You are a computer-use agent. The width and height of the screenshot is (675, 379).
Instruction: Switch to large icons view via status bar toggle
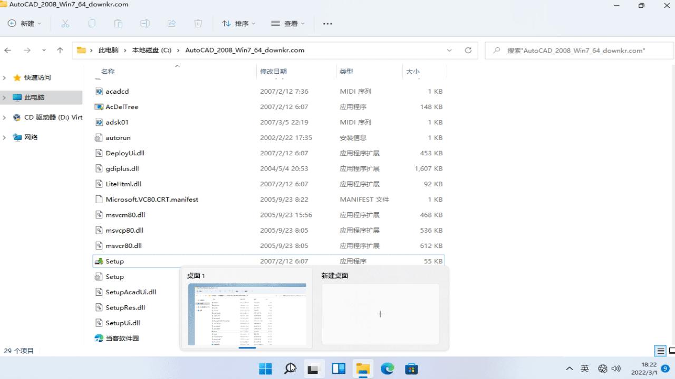click(x=670, y=351)
